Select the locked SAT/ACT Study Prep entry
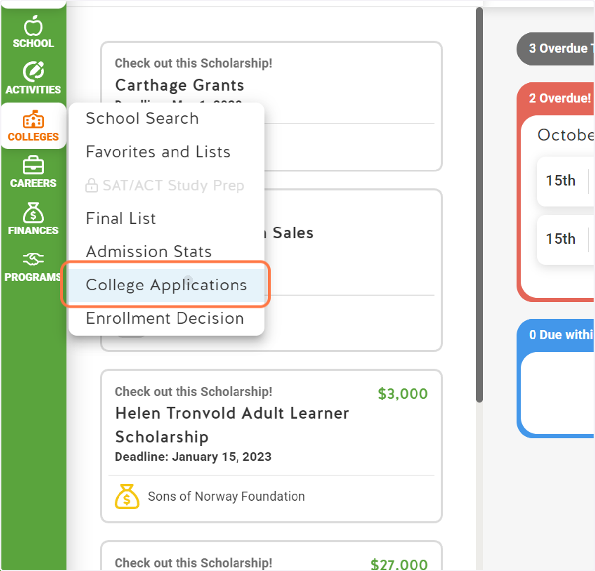Image resolution: width=595 pixels, height=571 pixels. coord(167,185)
